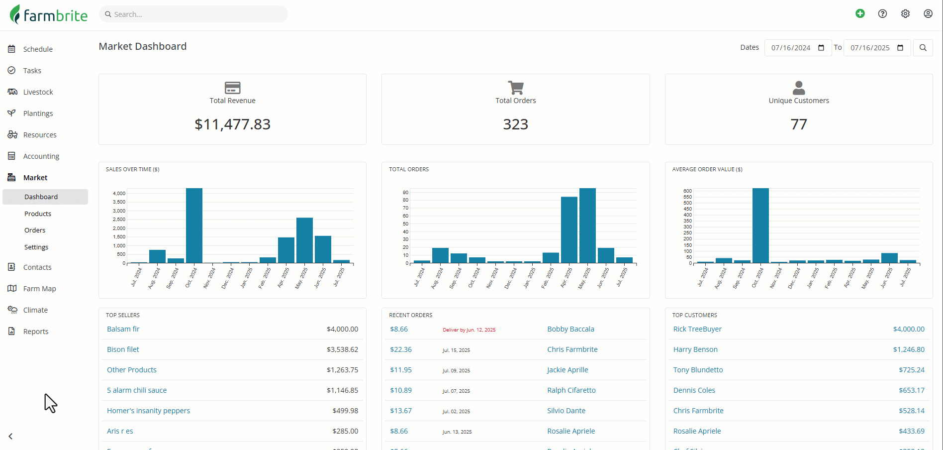Open the Products submenu item
Viewport: 943px width, 450px height.
[38, 214]
